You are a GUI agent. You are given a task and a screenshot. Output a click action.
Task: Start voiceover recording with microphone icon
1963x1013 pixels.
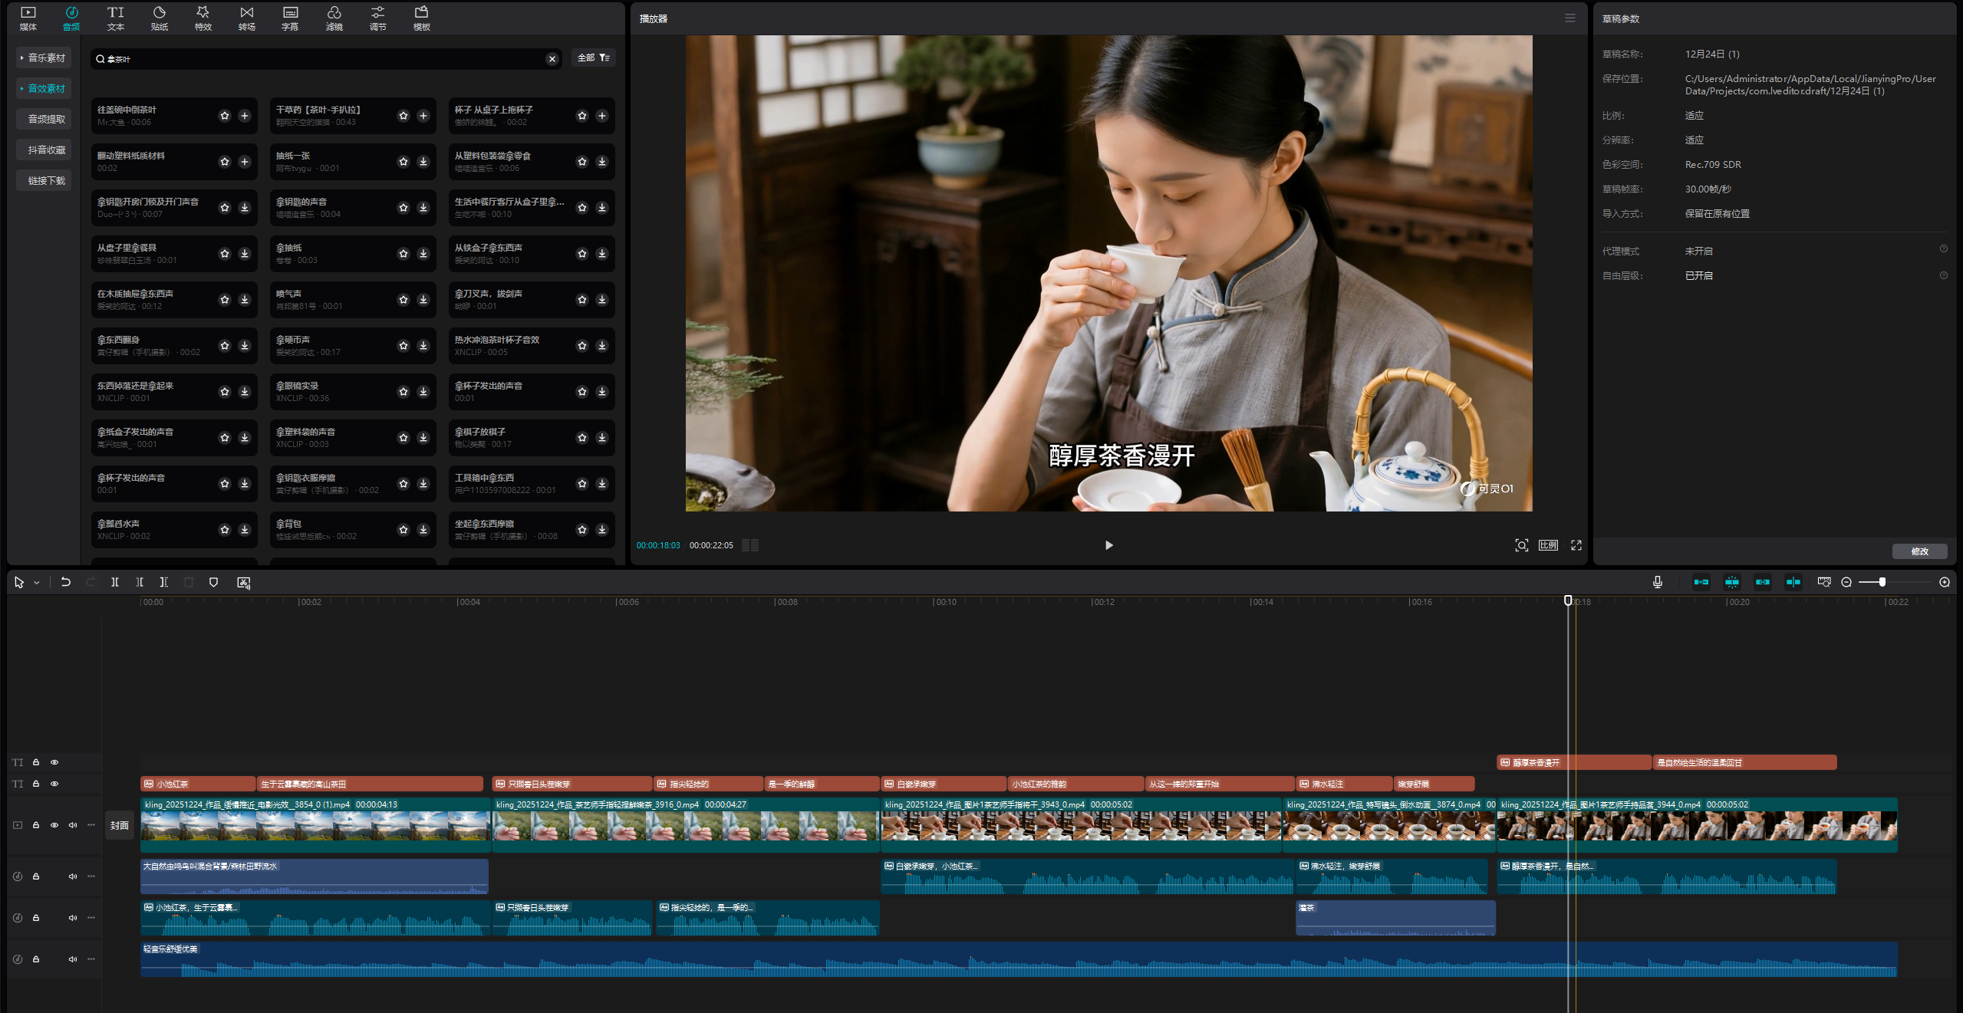[x=1658, y=582]
